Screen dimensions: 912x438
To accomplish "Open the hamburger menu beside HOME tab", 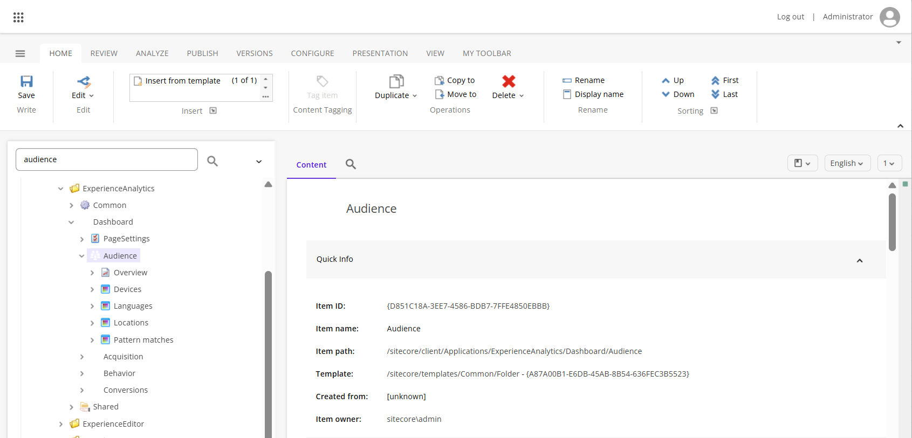I will coord(20,53).
